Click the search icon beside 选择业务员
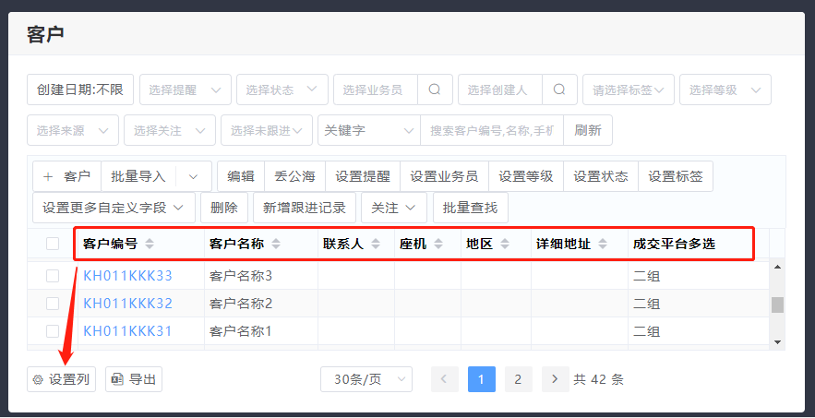Viewport: 815px width, 418px height. 435,90
